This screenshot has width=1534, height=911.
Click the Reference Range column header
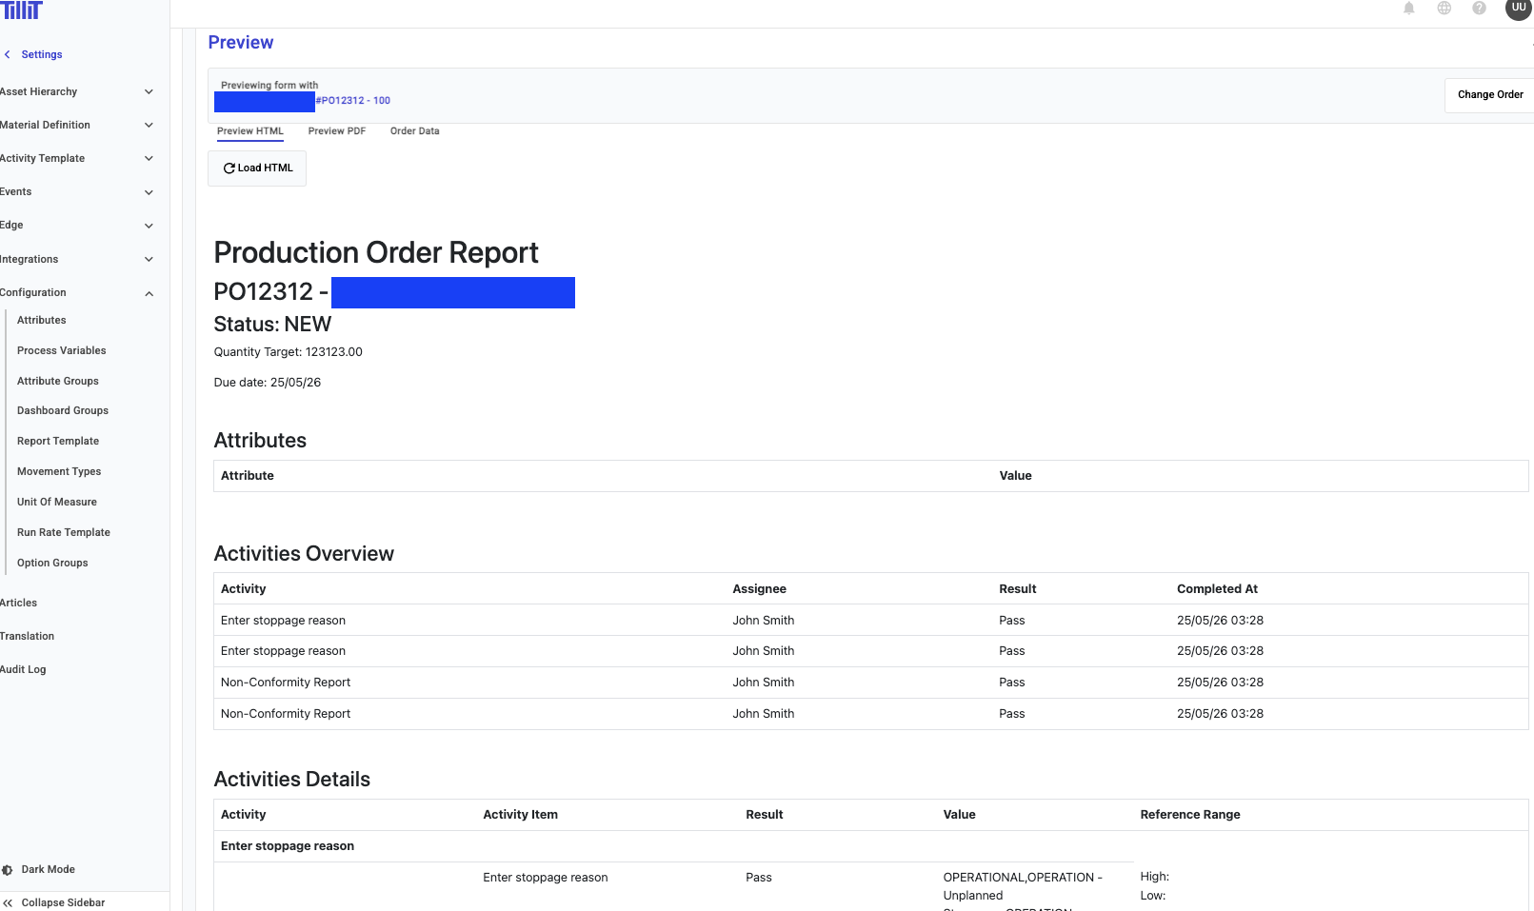coord(1190,815)
